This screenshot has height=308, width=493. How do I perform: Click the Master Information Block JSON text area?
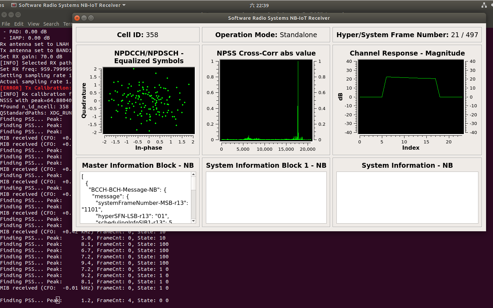[x=136, y=198]
